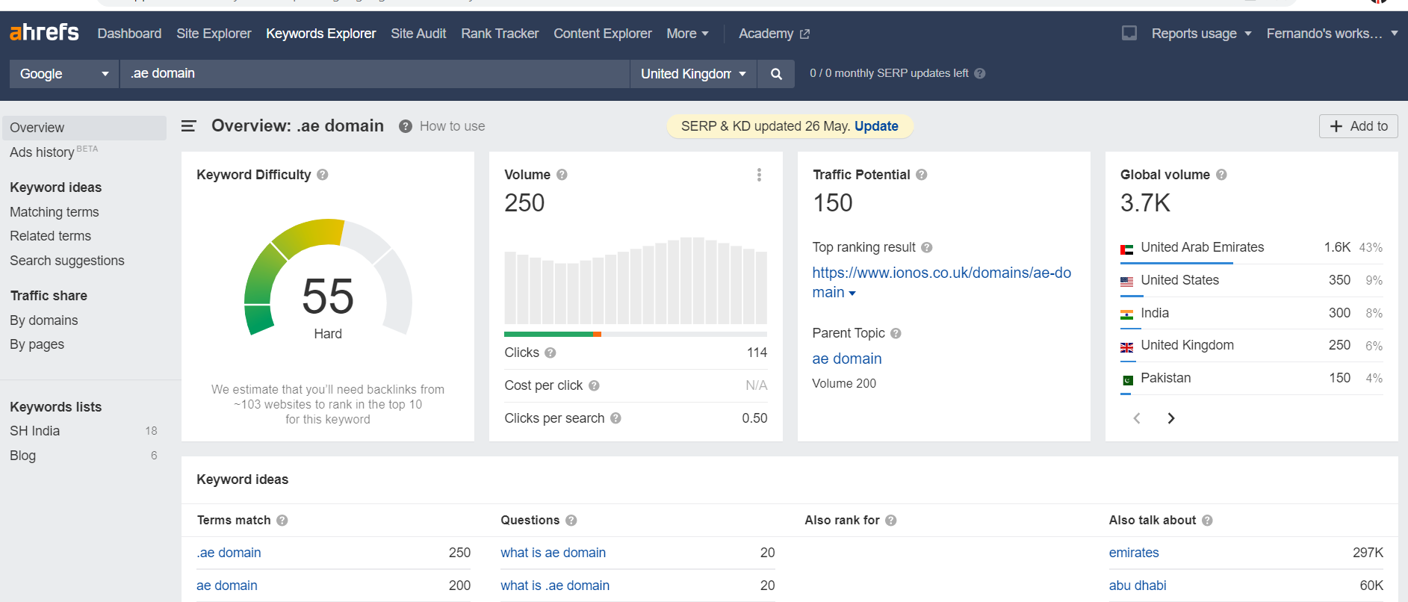Click the plus icon in Add to
The image size is (1408, 602).
coord(1336,126)
